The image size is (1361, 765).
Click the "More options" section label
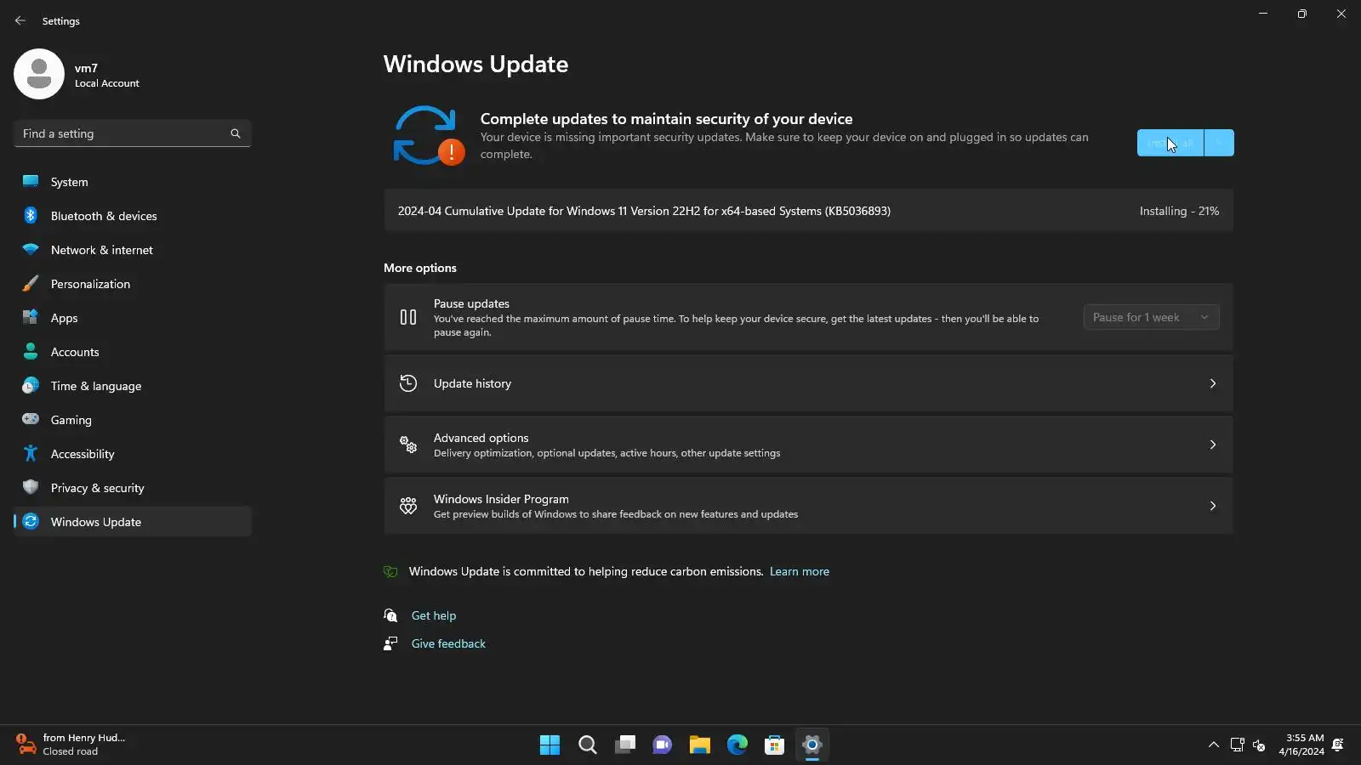tap(420, 268)
